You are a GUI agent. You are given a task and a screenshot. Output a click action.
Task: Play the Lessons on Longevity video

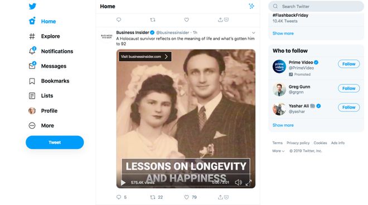(123, 183)
